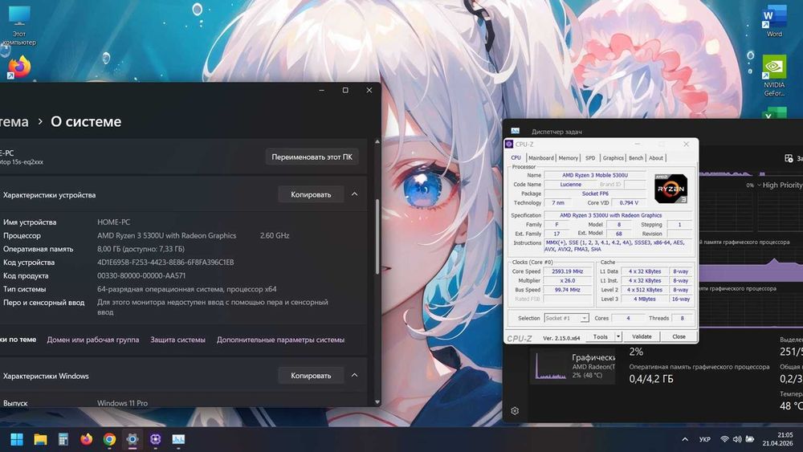
Task: Select the product code 00330-80000-00000-AA571
Action: coord(141,275)
